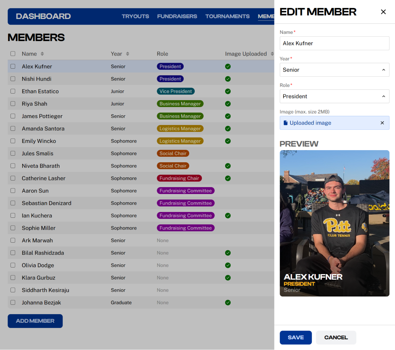The height and width of the screenshot is (350, 395).
Task: Check the box for Alex Kufner
Action: (13, 66)
